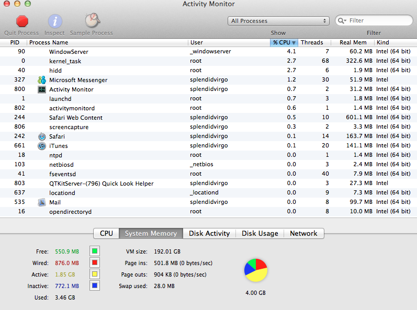The width and height of the screenshot is (417, 310).
Task: Select the hidd process row
Action: tap(208, 71)
